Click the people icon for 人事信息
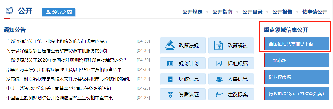This screenshot has height=109, width=333. tap(219, 79)
